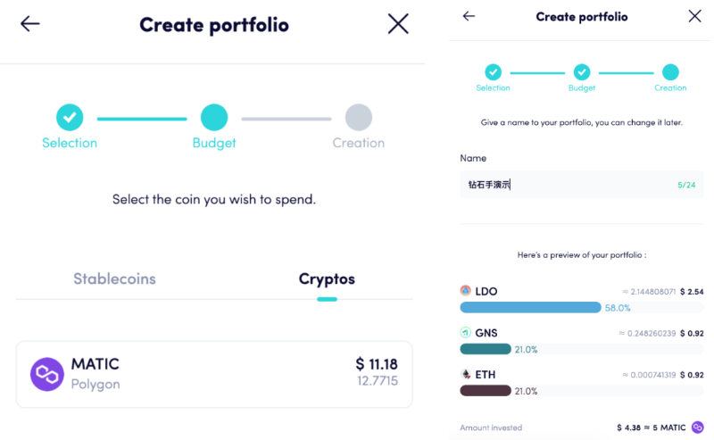The height and width of the screenshot is (440, 714).
Task: Close the right Create portfolio panel
Action: point(694,16)
